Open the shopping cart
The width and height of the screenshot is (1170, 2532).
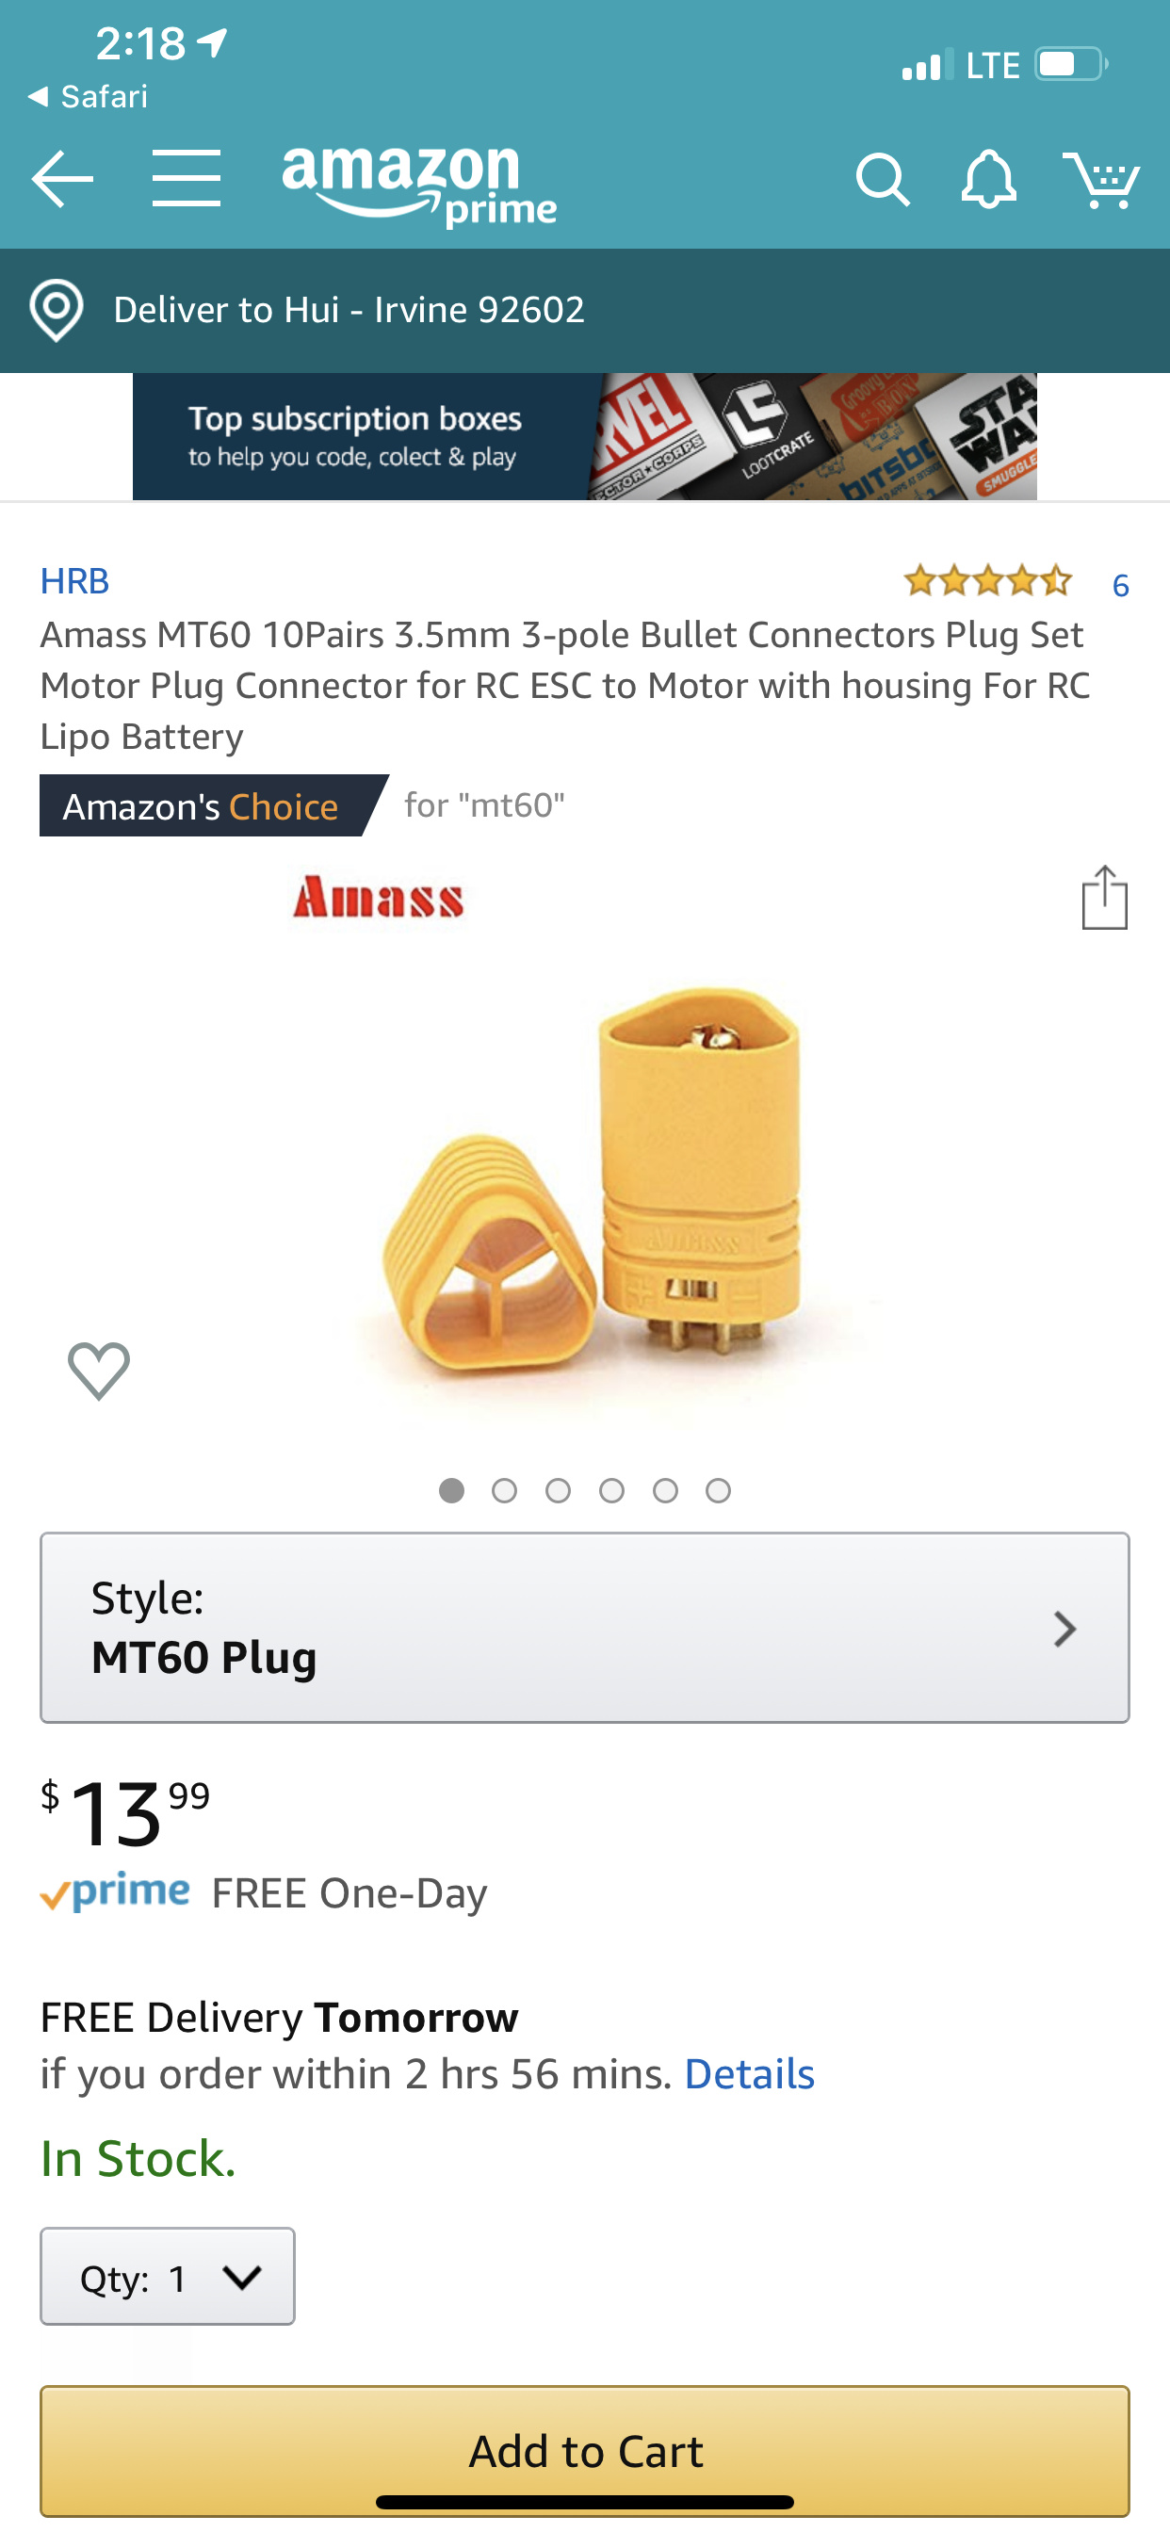[1101, 180]
